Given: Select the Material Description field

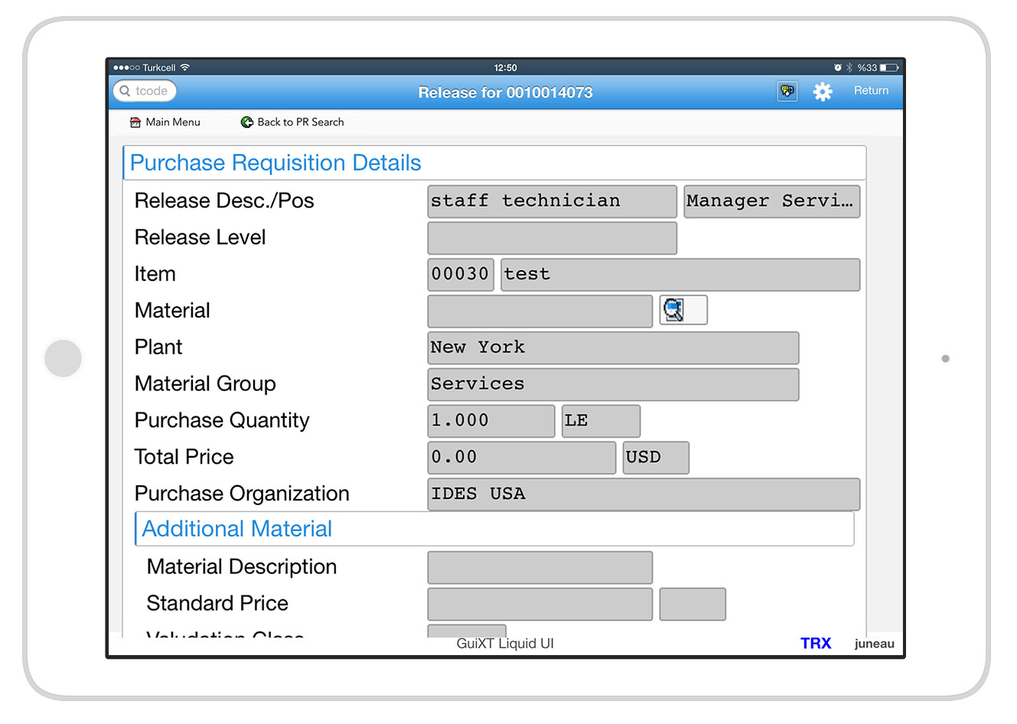Looking at the screenshot, I should 539,568.
